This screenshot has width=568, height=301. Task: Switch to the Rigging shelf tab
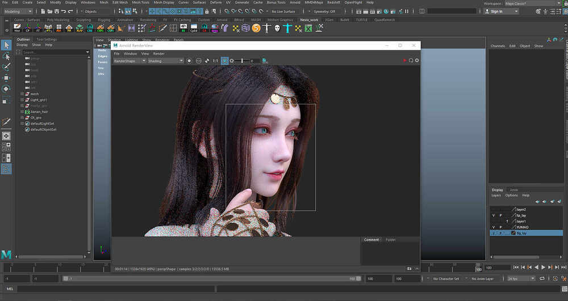(x=104, y=20)
